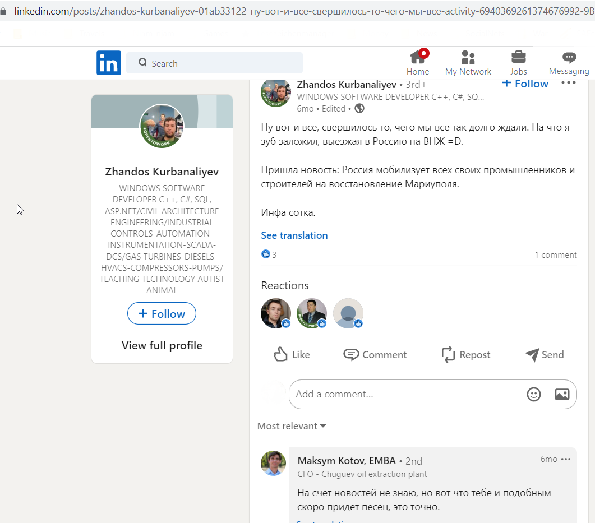Click the Comment button
The height and width of the screenshot is (523, 595).
click(375, 355)
